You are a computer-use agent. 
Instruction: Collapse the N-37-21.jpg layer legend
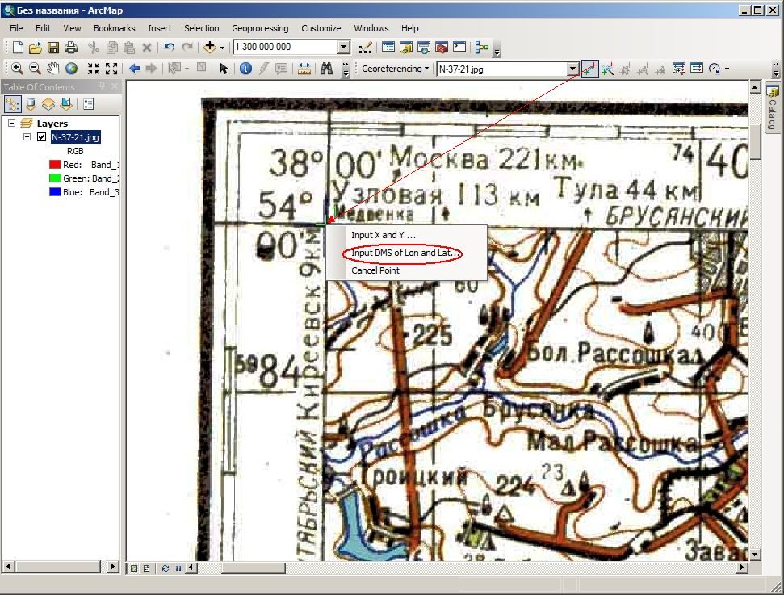[x=27, y=136]
